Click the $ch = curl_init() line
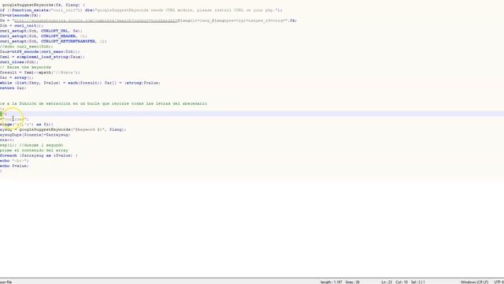The image size is (504, 284). (x=22, y=26)
